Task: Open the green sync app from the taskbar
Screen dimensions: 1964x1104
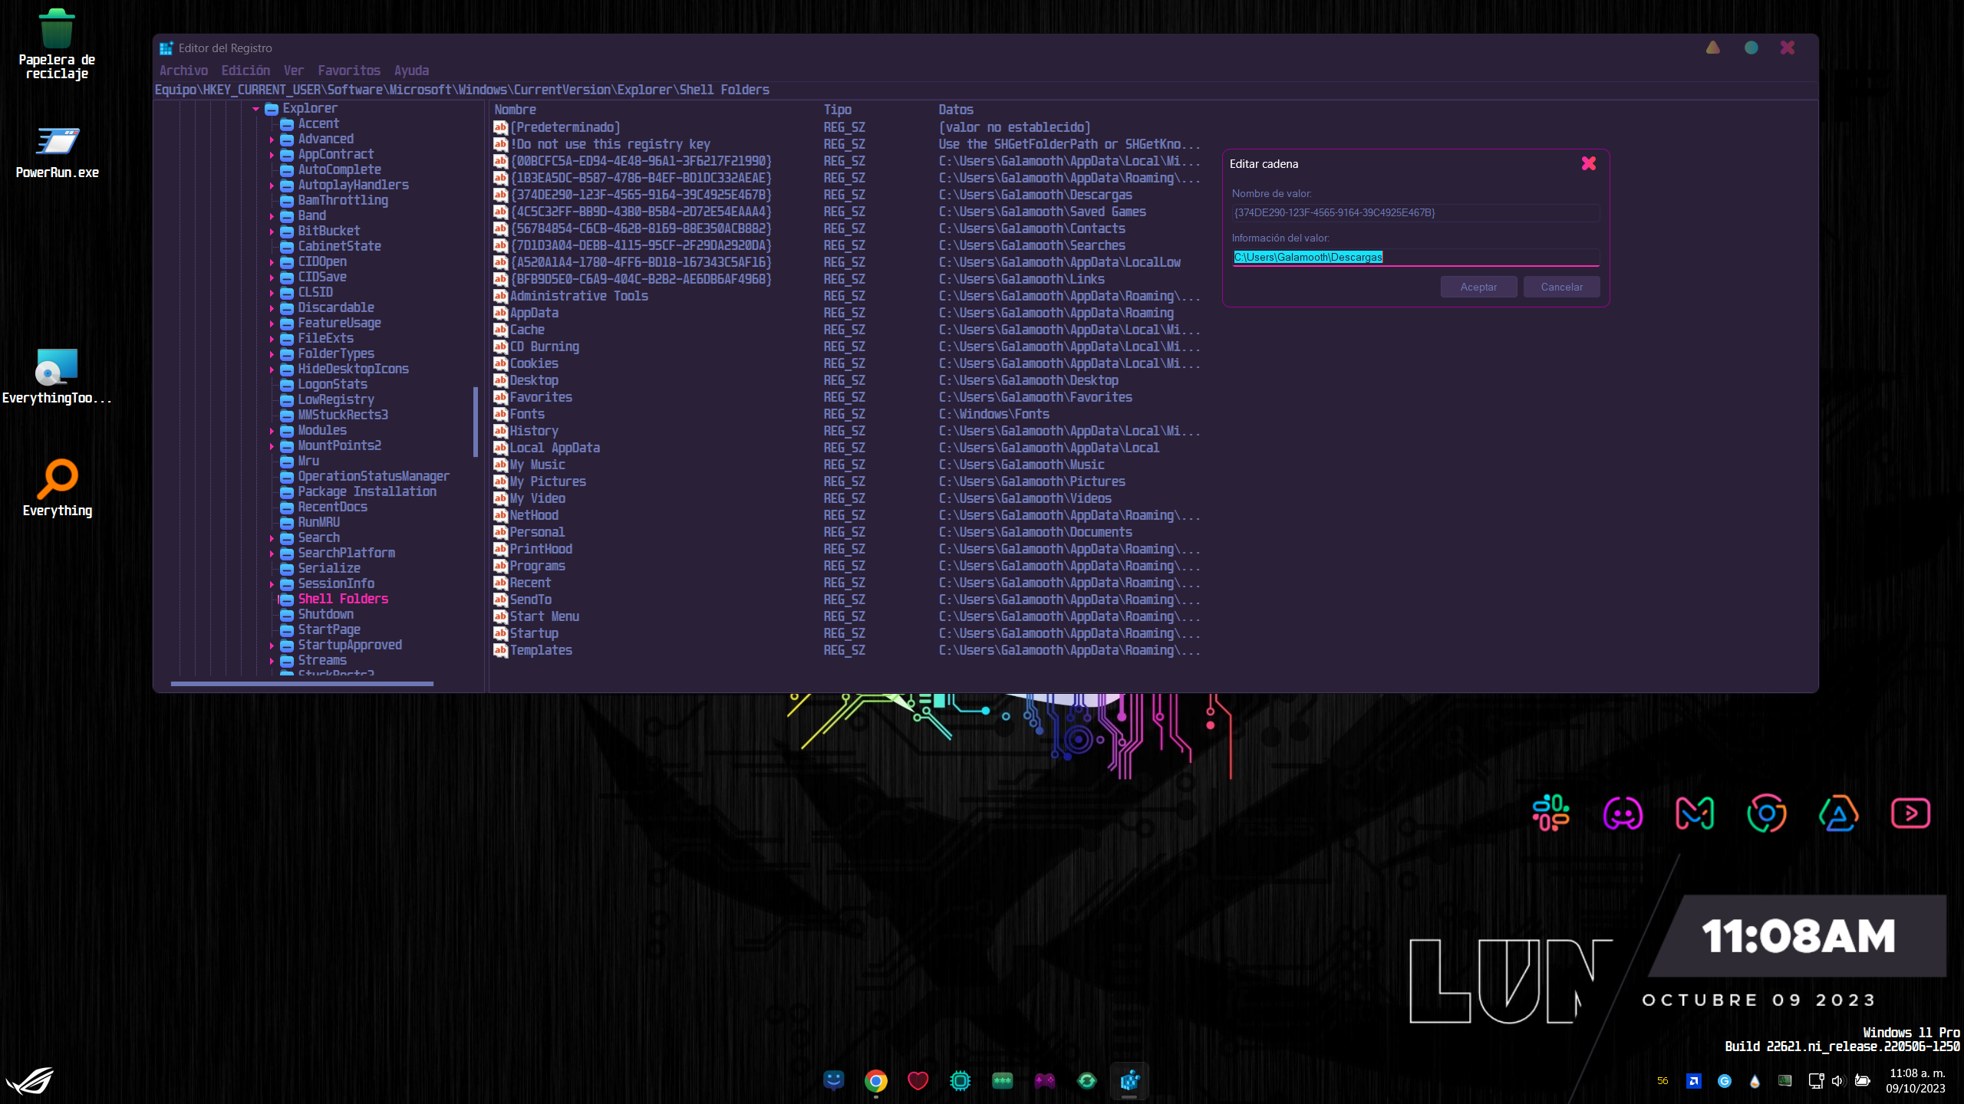Action: coord(1087,1081)
